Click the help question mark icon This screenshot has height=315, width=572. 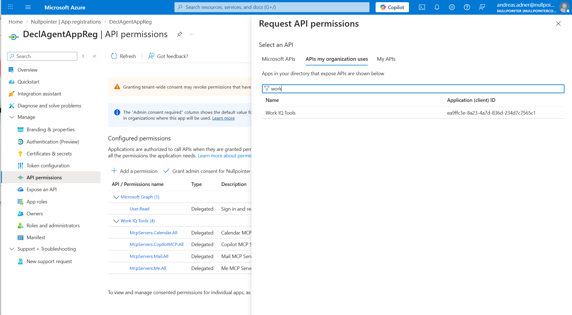click(467, 7)
